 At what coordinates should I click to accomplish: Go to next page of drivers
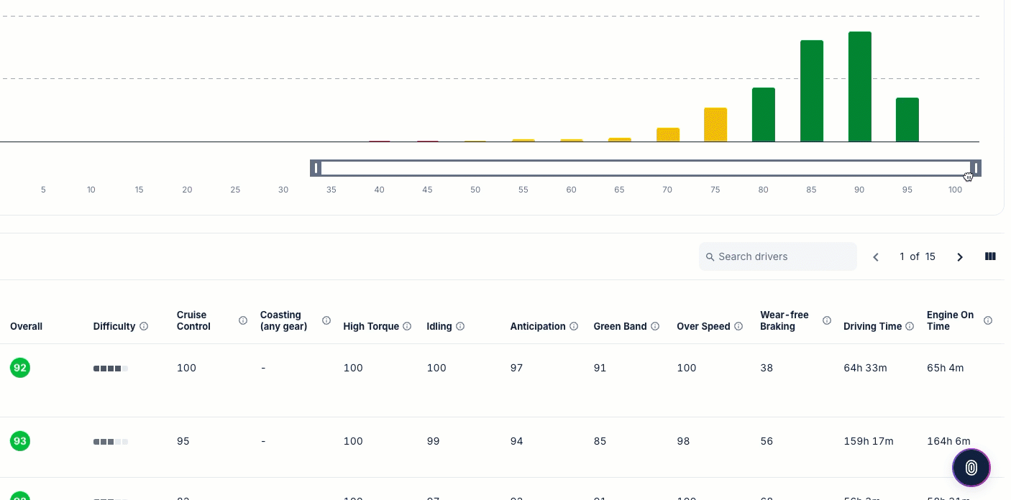[x=960, y=256]
